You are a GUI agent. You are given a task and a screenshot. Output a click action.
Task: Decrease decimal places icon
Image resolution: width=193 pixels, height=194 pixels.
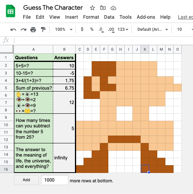[x=101, y=30]
